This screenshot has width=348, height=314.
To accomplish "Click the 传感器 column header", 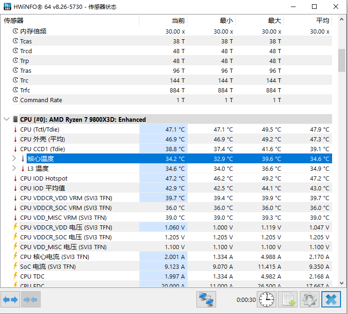I will click(70, 21).
